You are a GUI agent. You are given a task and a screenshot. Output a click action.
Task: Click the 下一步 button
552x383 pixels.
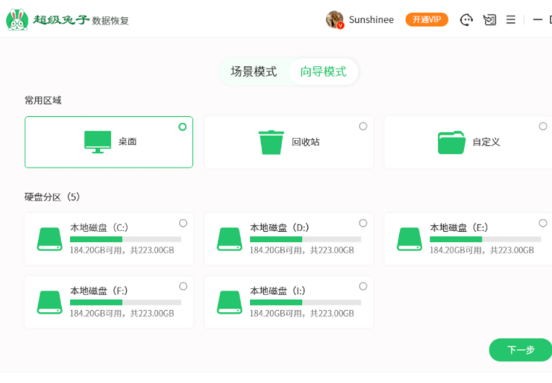(x=521, y=350)
